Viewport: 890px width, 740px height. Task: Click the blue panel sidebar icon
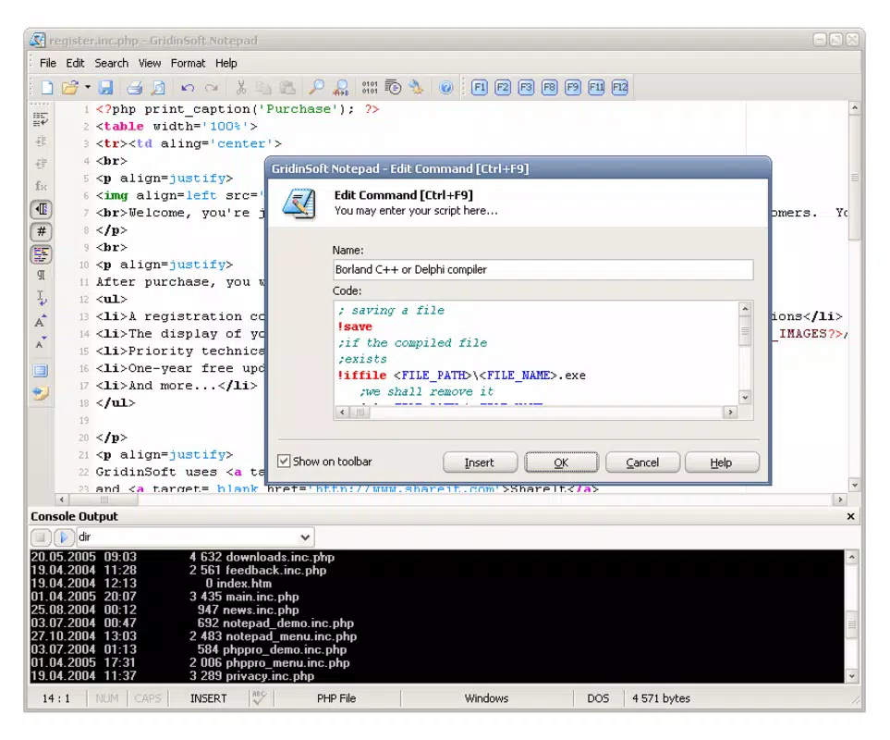41,371
